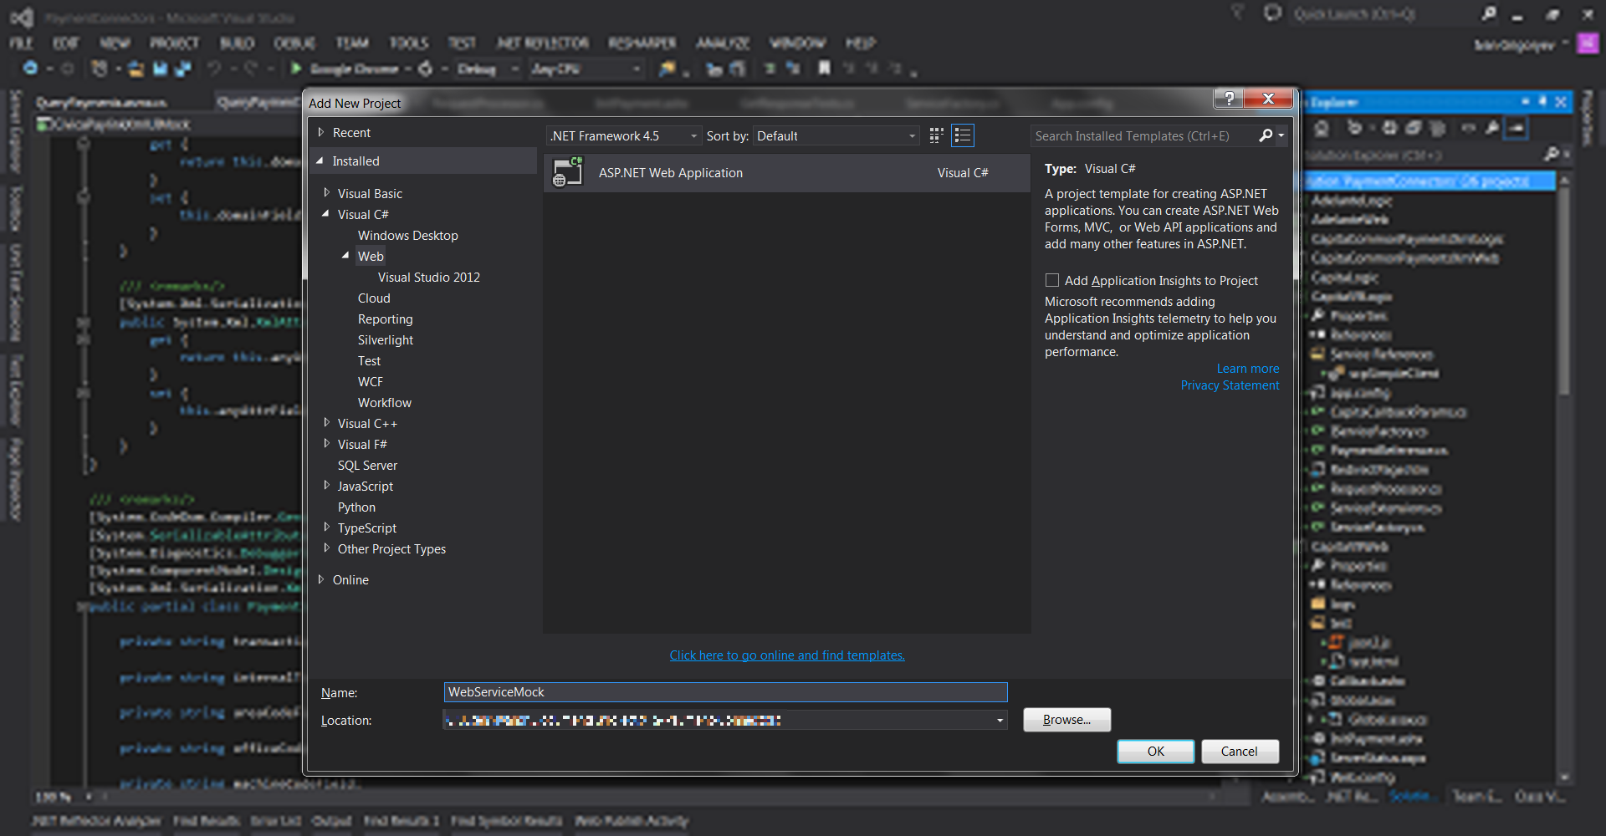Select the ASP.NET Web Application template icon
The image size is (1606, 836).
tap(568, 173)
